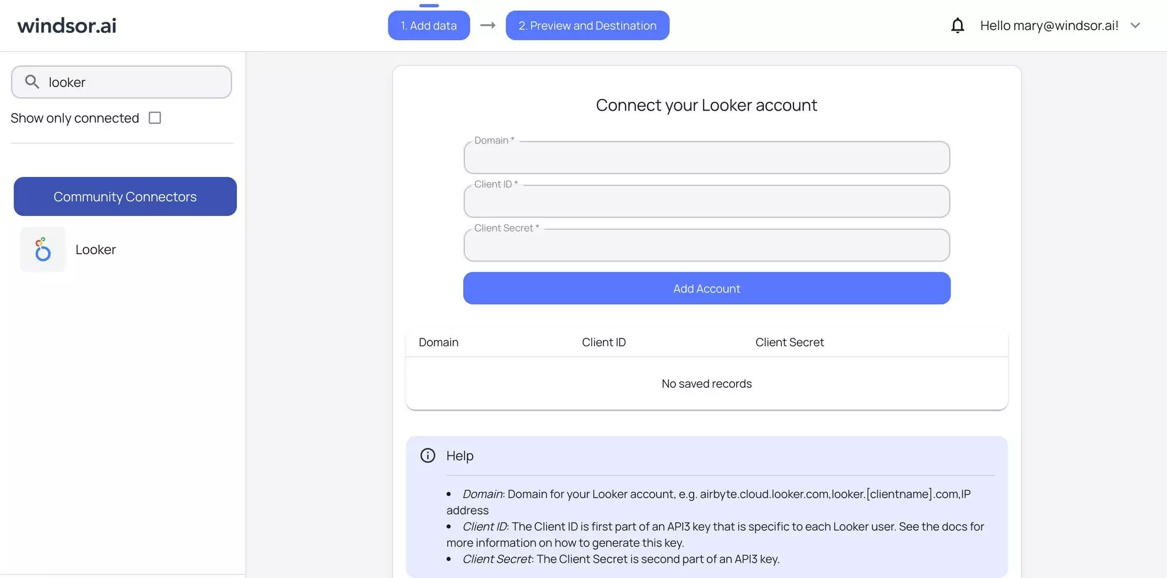Go to the 1. Add data step
The image size is (1167, 578).
[x=428, y=25]
